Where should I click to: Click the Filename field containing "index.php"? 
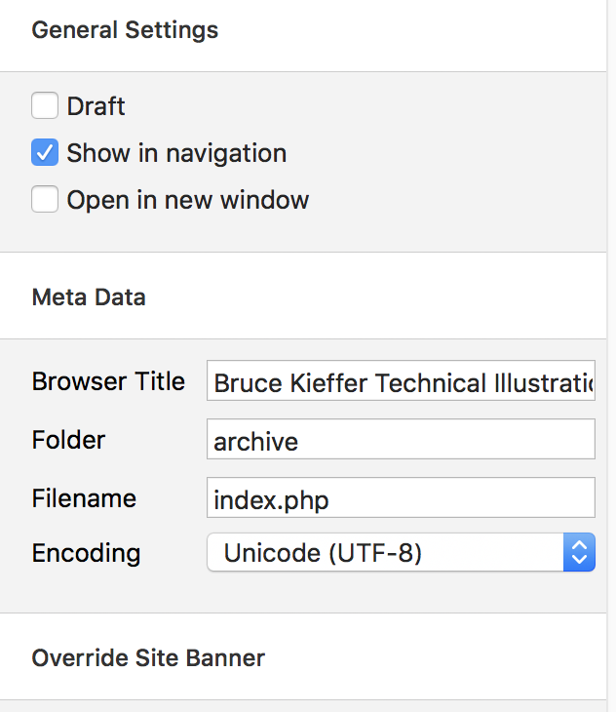pos(400,497)
